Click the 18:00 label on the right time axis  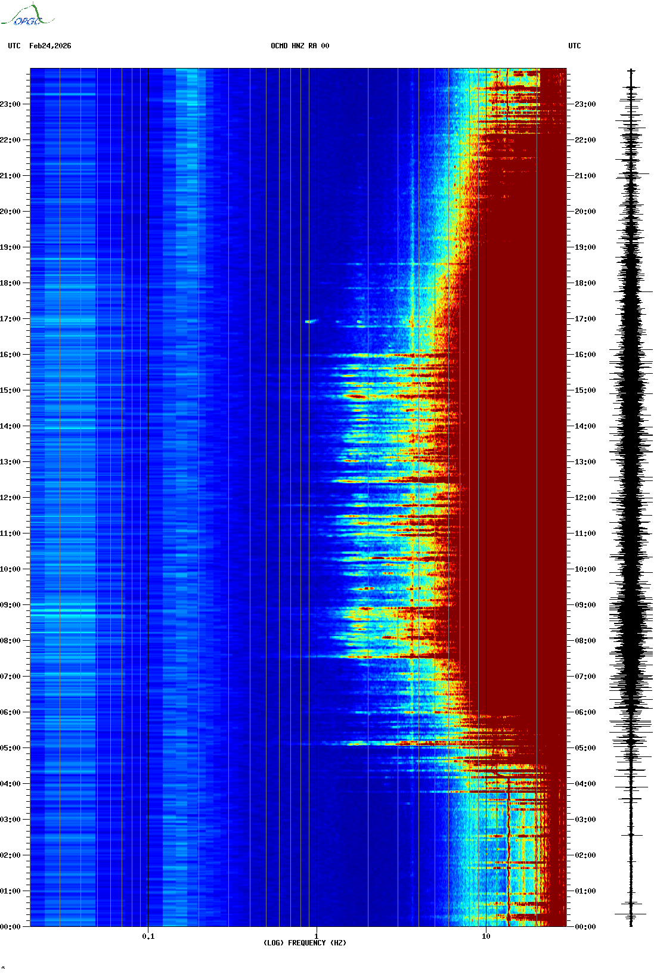coord(585,283)
